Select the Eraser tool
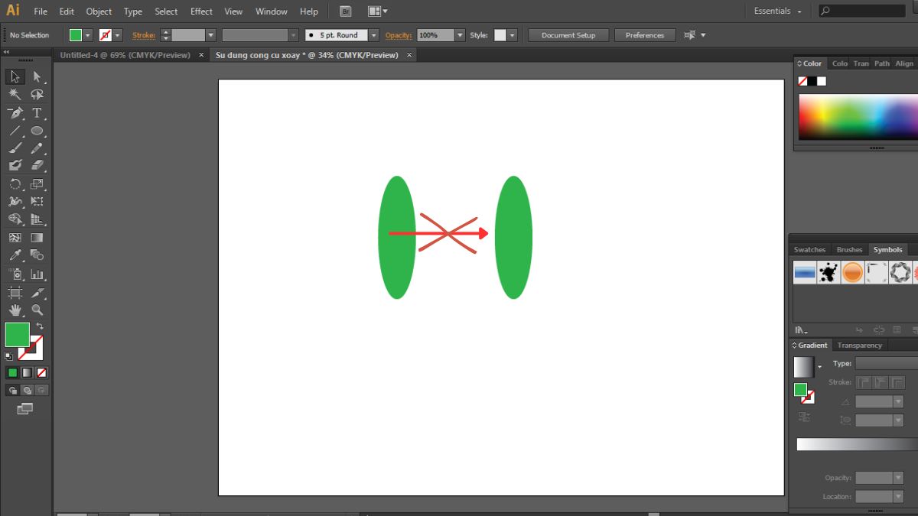Screen dimensions: 918x516 (x=37, y=165)
